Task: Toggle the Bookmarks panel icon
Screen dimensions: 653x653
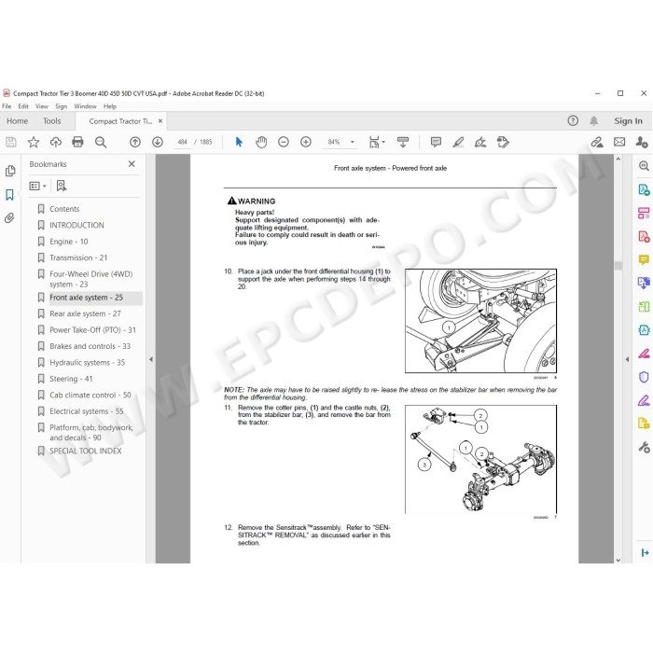Action: point(9,194)
